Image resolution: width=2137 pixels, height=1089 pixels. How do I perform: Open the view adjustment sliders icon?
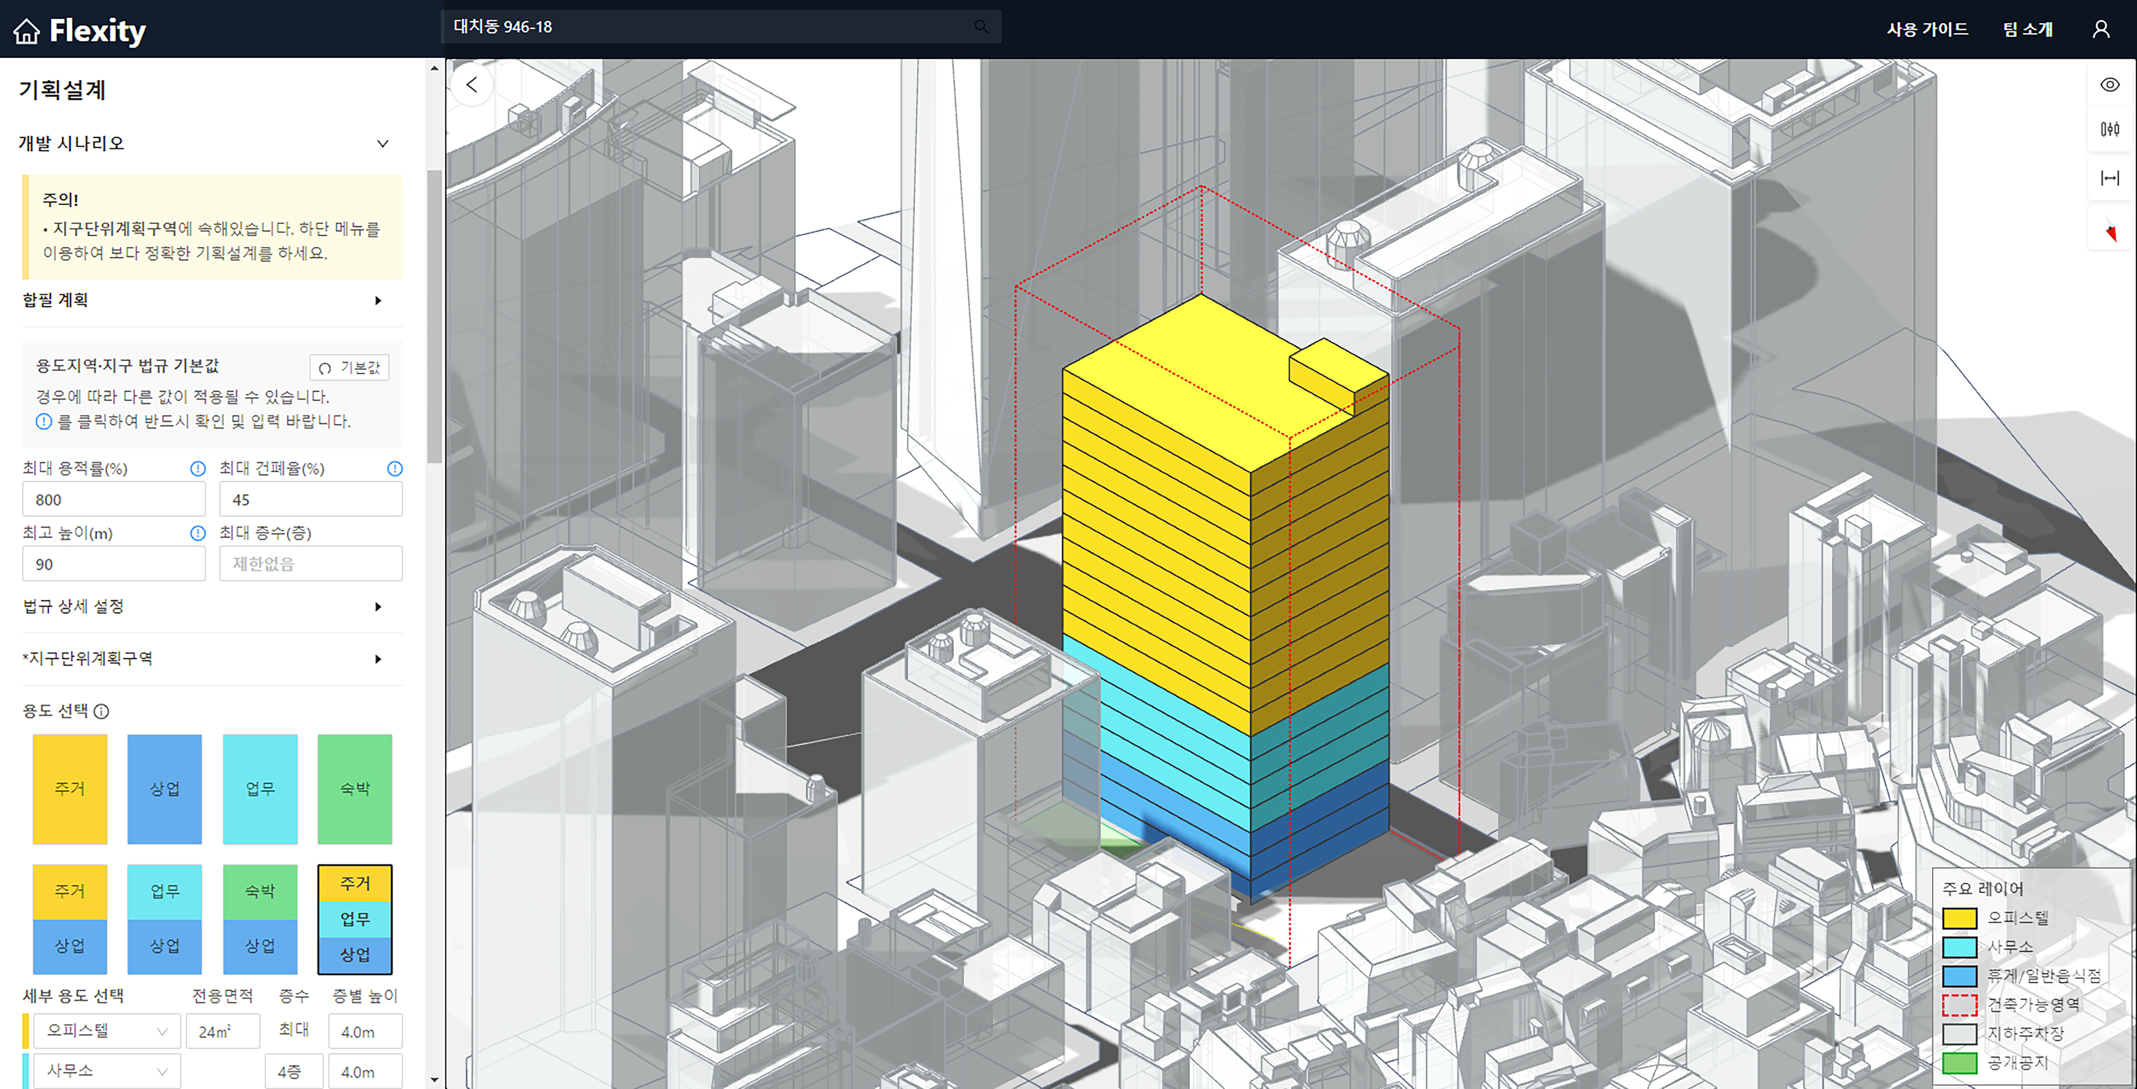pos(2109,129)
